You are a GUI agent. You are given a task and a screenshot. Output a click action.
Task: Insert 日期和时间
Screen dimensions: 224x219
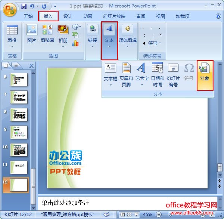(158, 75)
